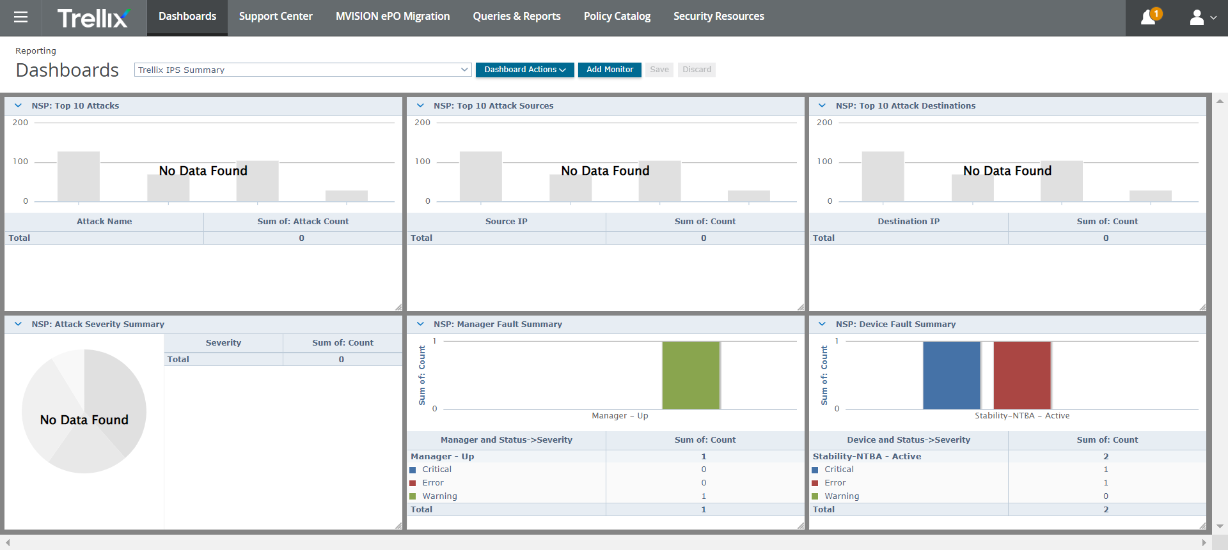Click the Sum of: Attack Count header
The image size is (1228, 550).
(303, 222)
